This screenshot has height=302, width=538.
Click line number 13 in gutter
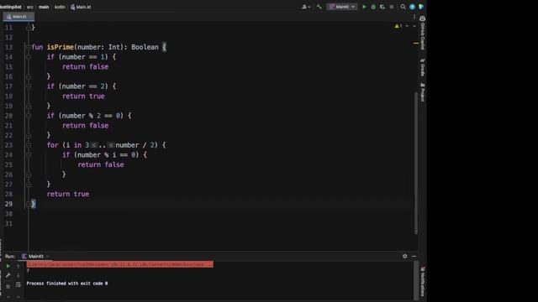click(8, 47)
